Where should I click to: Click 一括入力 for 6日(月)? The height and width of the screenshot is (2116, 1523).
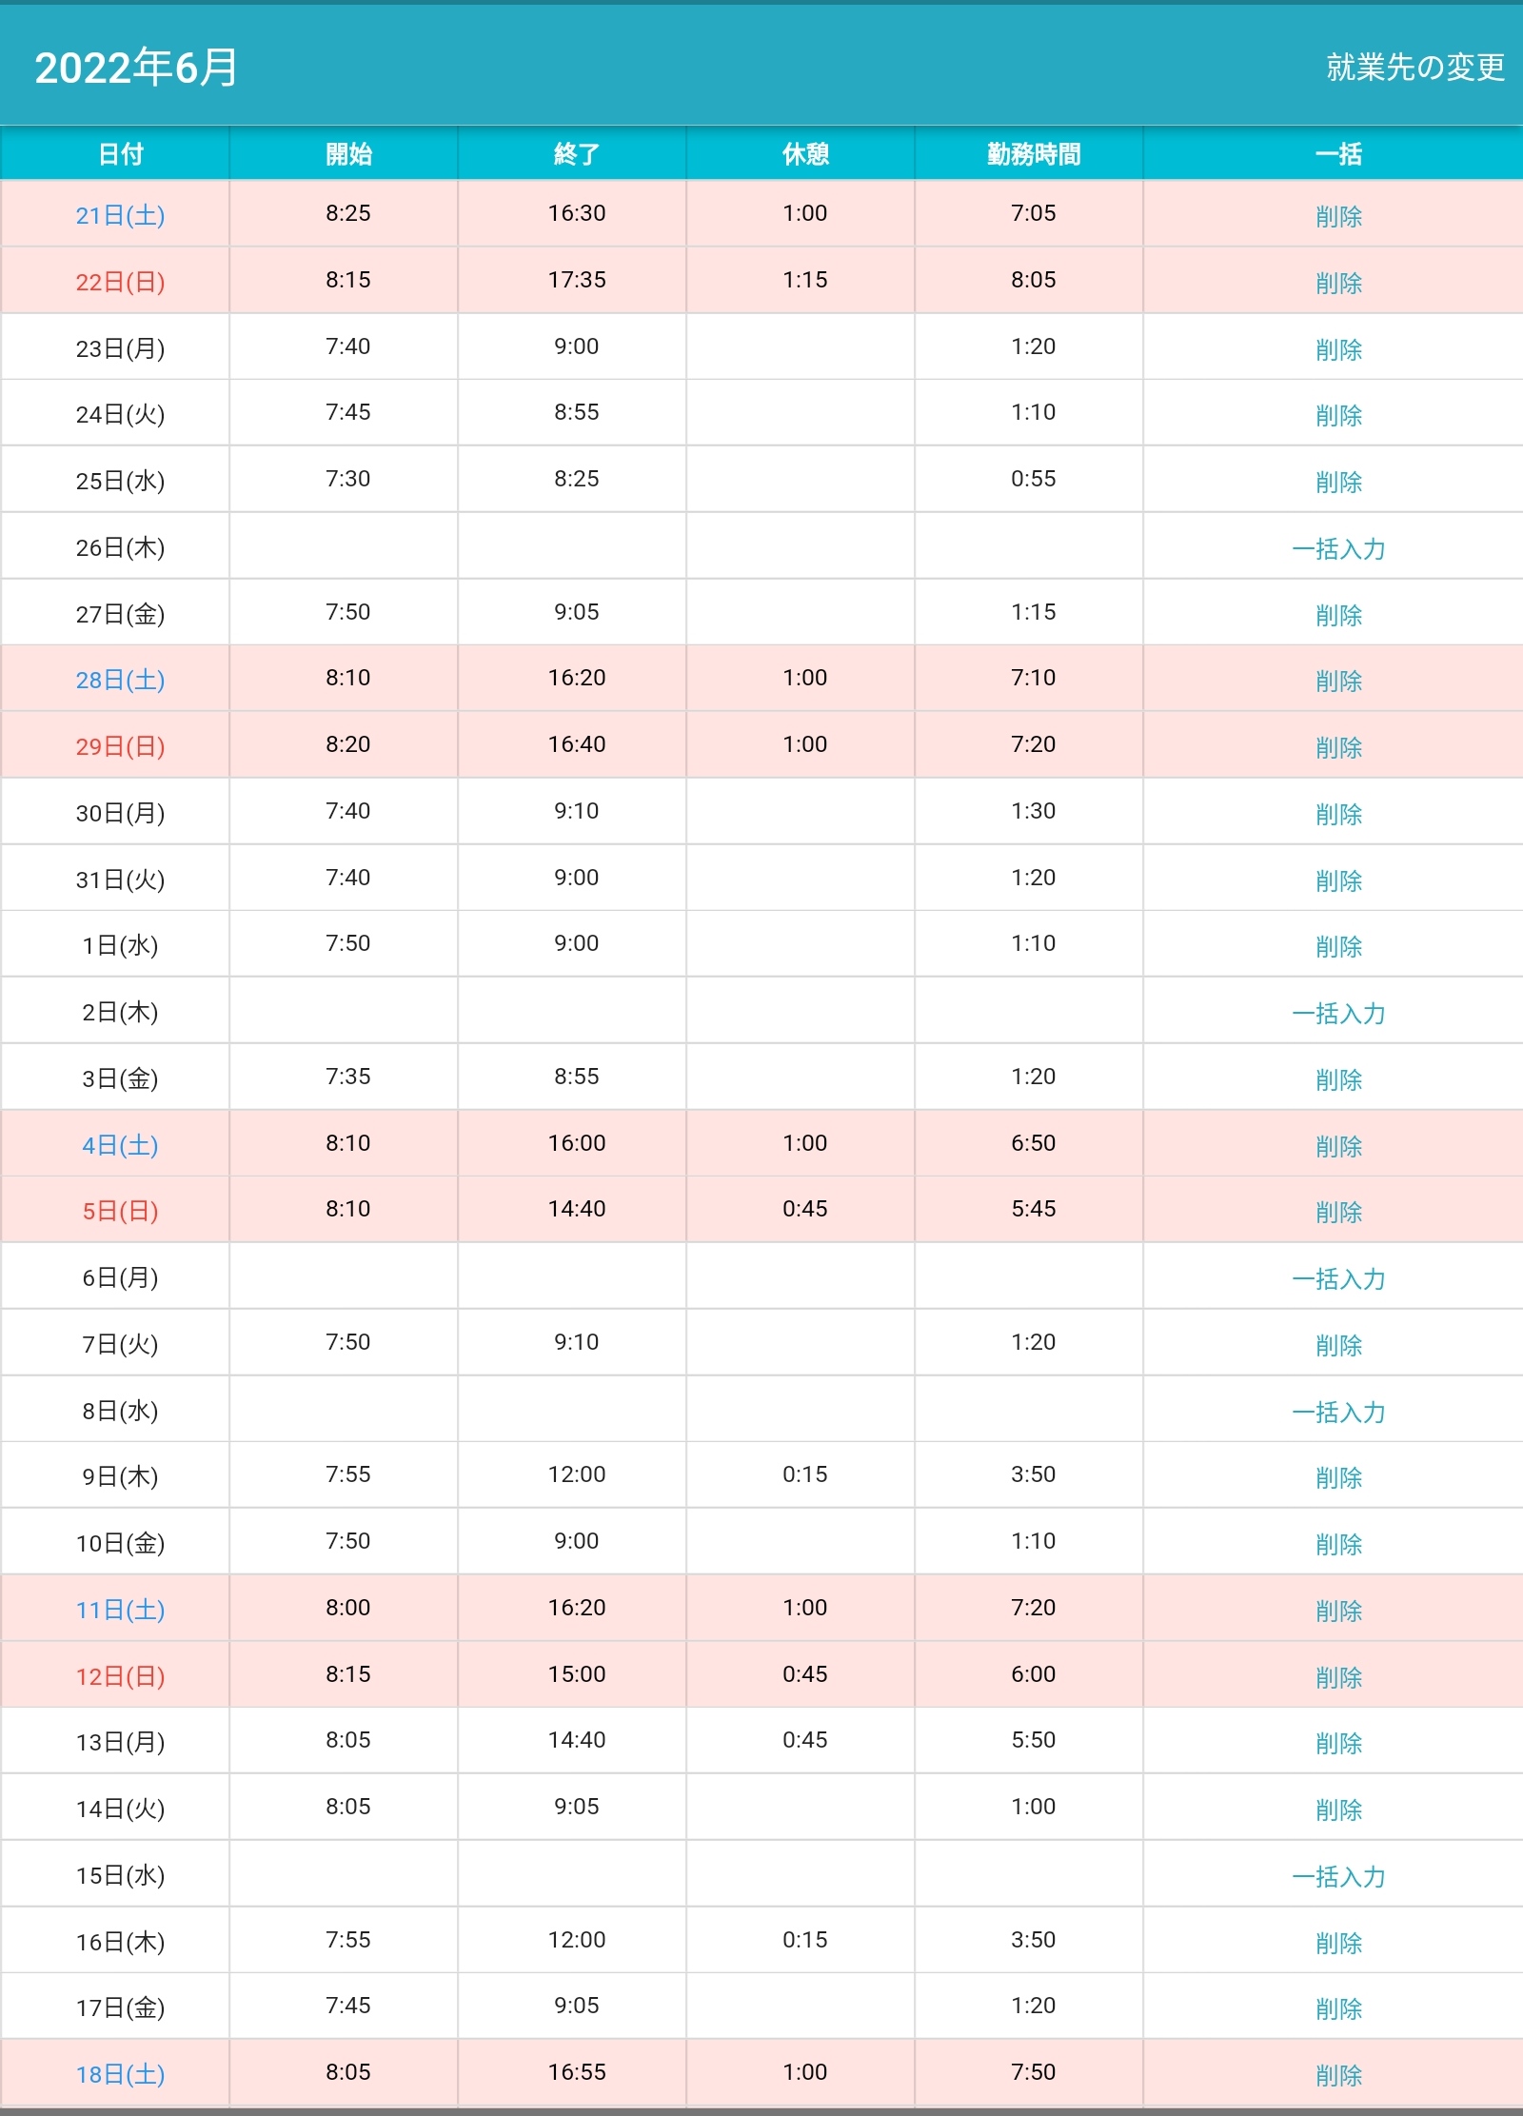pos(1338,1278)
